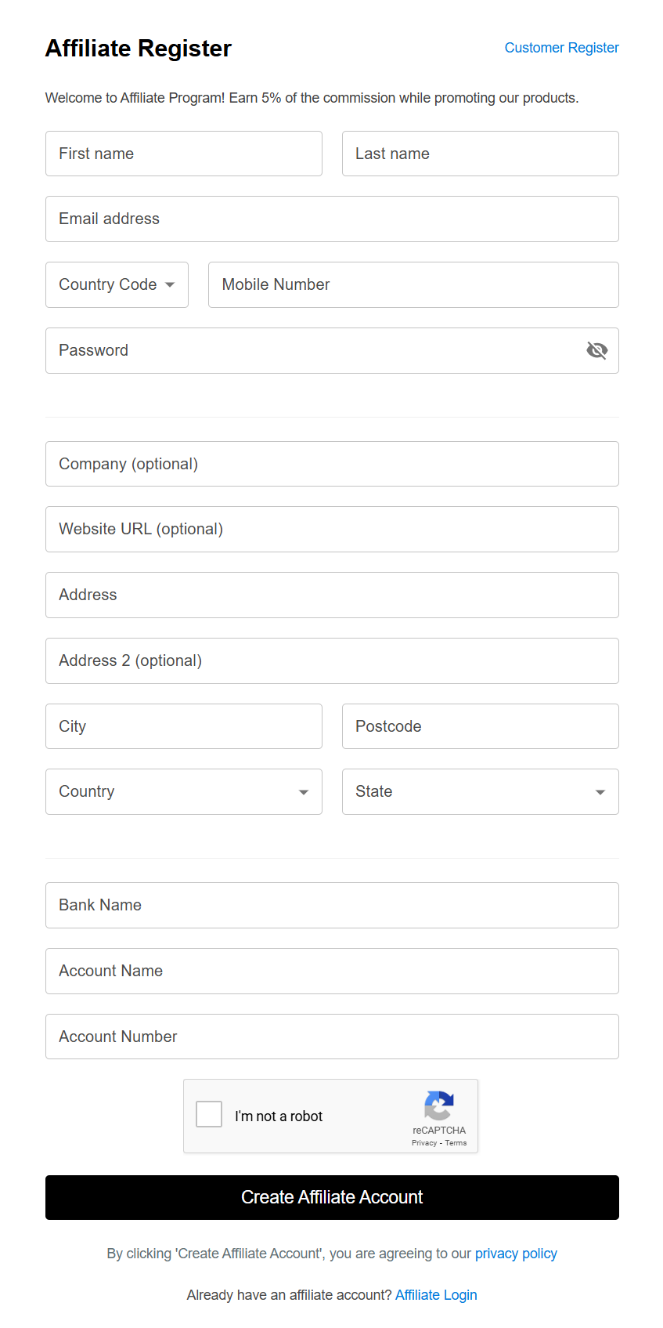Viewport: 663px width, 1328px height.
Task: Go to Affiliate Login page
Action: pyautogui.click(x=436, y=1295)
